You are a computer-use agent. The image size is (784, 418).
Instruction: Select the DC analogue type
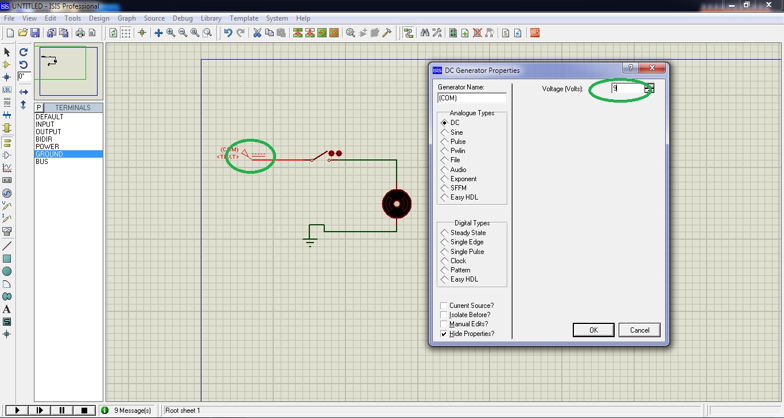point(444,123)
